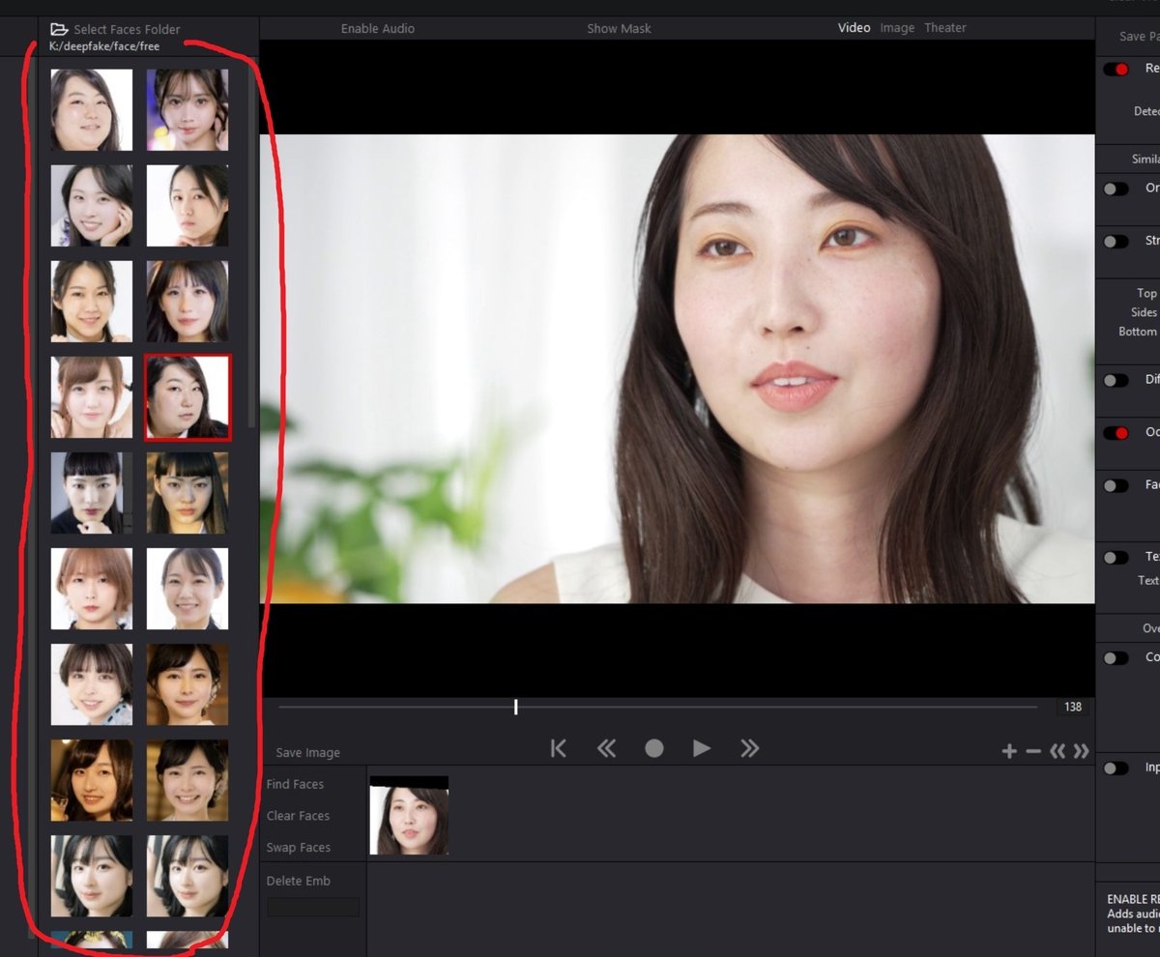The image size is (1160, 957).
Task: Click Find Faces
Action: click(295, 784)
